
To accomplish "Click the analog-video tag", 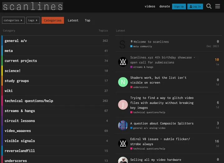I will 157,128.
